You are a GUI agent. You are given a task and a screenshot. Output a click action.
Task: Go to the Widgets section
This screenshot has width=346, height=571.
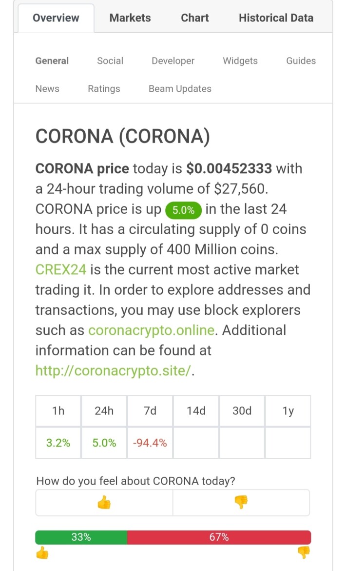240,61
